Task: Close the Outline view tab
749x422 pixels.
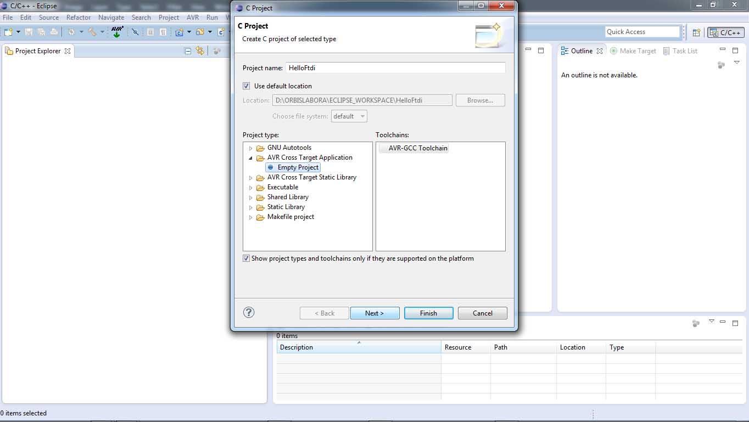Action: 600,51
